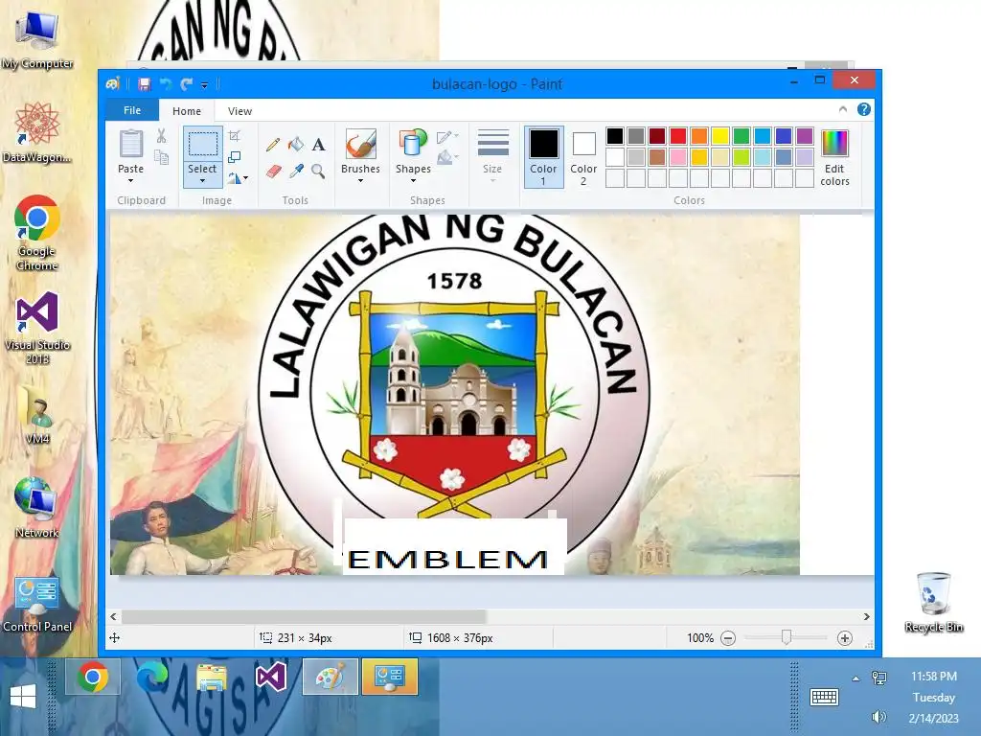The width and height of the screenshot is (981, 736).
Task: Click the Crop icon
Action: click(x=235, y=136)
